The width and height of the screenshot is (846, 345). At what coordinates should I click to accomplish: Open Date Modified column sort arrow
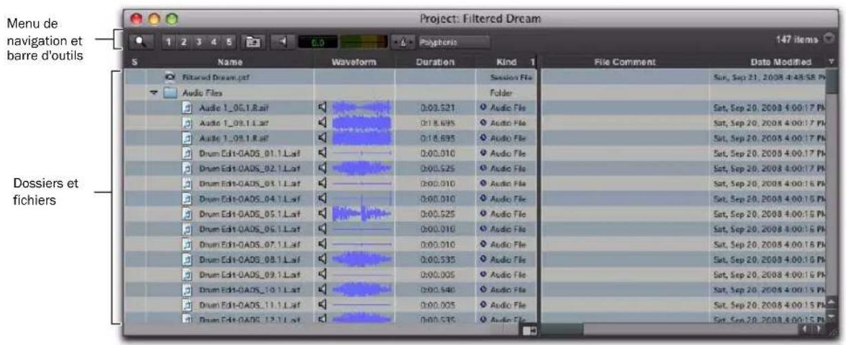[832, 62]
